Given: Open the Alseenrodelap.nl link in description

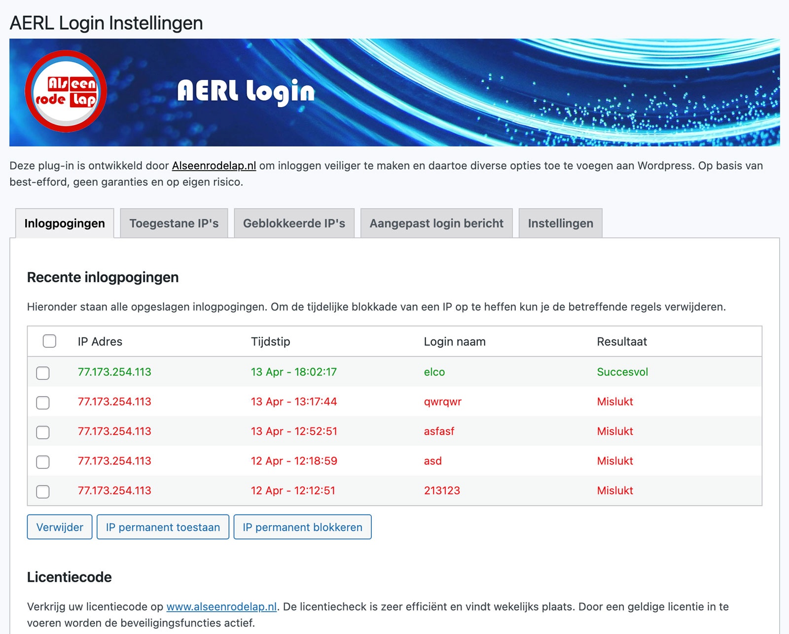Looking at the screenshot, I should coord(214,166).
